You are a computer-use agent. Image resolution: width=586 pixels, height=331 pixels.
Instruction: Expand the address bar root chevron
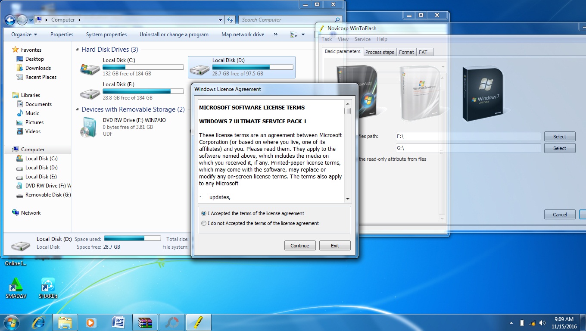(47, 20)
